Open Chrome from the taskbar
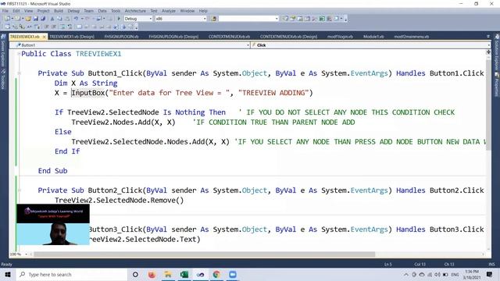The height and width of the screenshot is (281, 500). pyautogui.click(x=216, y=274)
